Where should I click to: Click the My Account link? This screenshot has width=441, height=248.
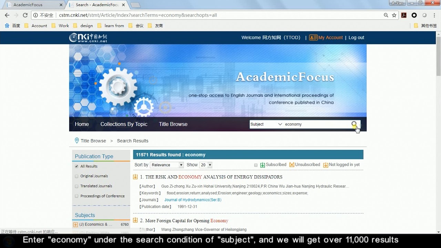330,38
